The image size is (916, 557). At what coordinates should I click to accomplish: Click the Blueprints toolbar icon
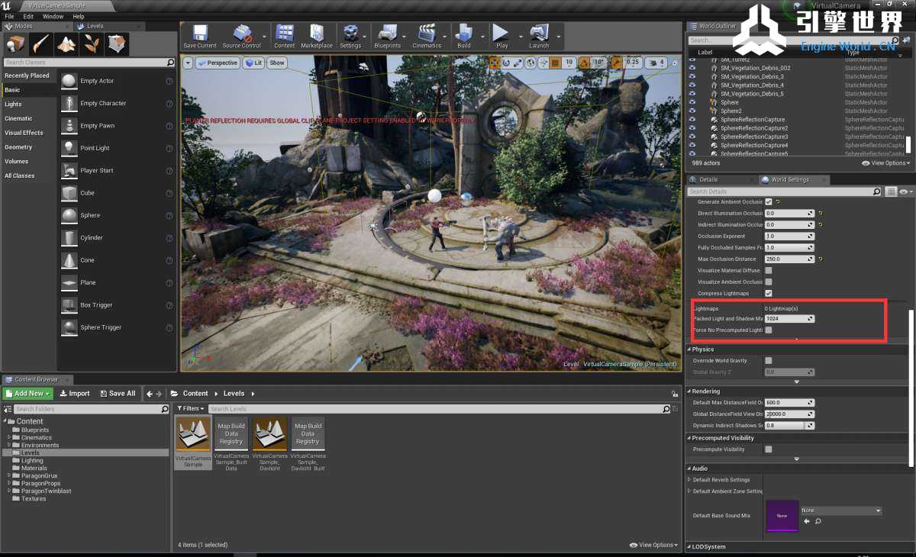[x=388, y=34]
